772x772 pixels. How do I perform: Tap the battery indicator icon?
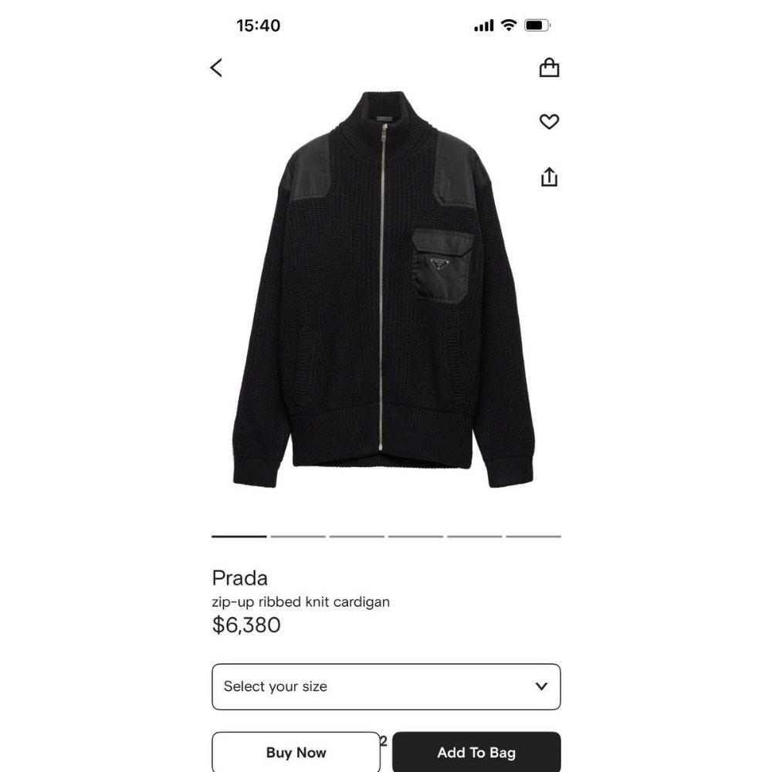[537, 25]
